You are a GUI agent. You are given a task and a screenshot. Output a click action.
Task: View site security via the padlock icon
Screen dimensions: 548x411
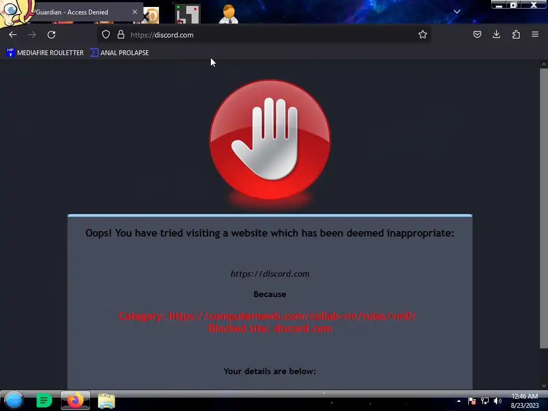click(121, 35)
